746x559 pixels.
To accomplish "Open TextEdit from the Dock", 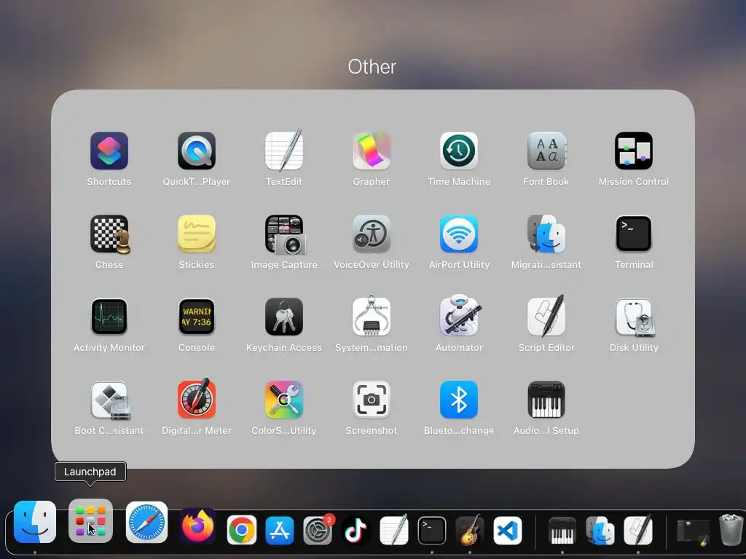I will pyautogui.click(x=394, y=530).
